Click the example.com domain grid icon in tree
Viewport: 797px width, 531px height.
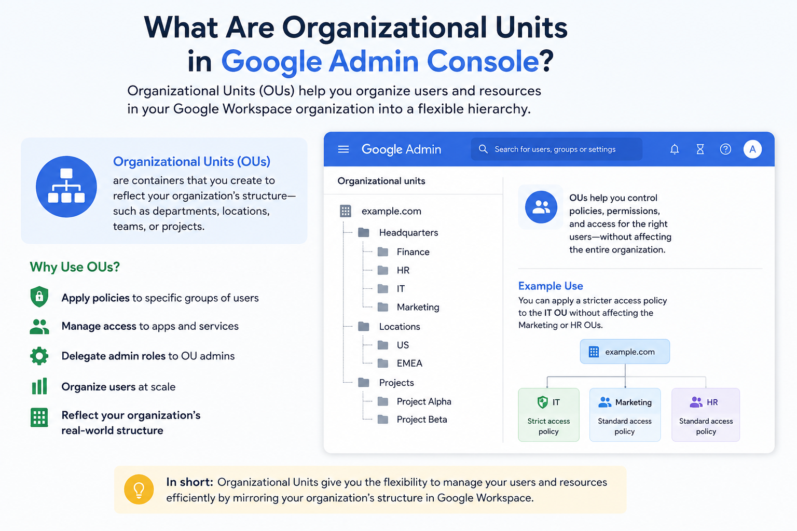click(x=346, y=211)
